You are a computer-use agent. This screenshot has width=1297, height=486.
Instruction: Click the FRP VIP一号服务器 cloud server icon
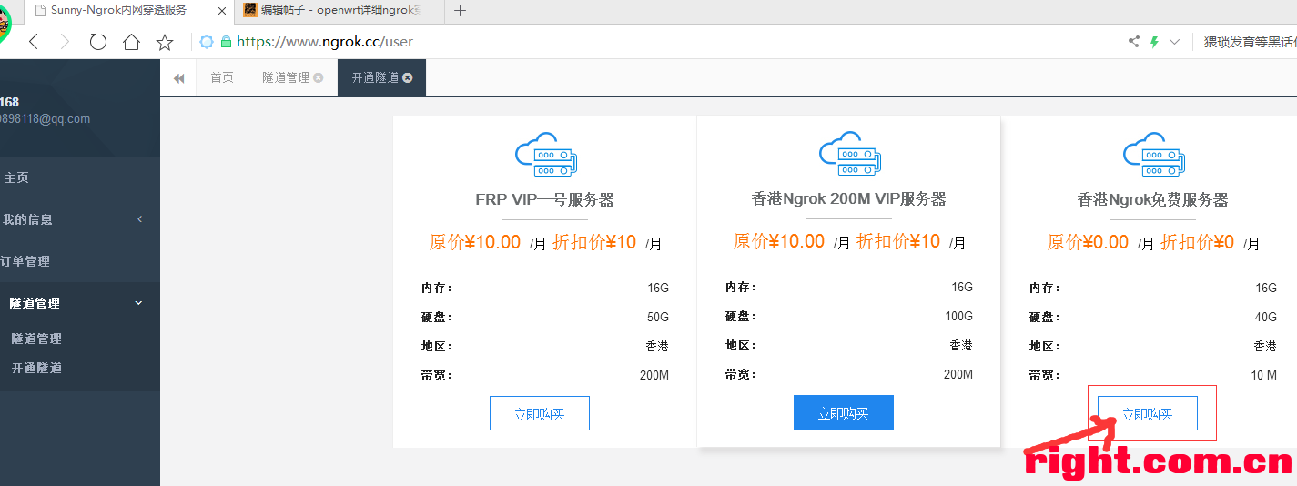coord(545,155)
